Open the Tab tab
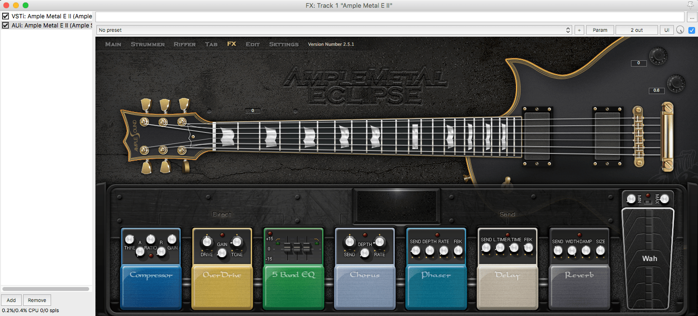This screenshot has height=316, width=698. point(211,44)
